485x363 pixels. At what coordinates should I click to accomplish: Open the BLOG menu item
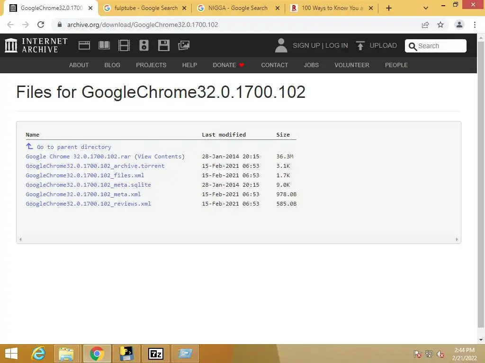[112, 65]
